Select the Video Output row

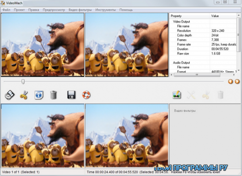pos(203,21)
